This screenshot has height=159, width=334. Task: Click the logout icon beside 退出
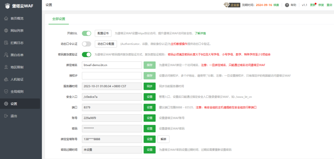[6, 116]
